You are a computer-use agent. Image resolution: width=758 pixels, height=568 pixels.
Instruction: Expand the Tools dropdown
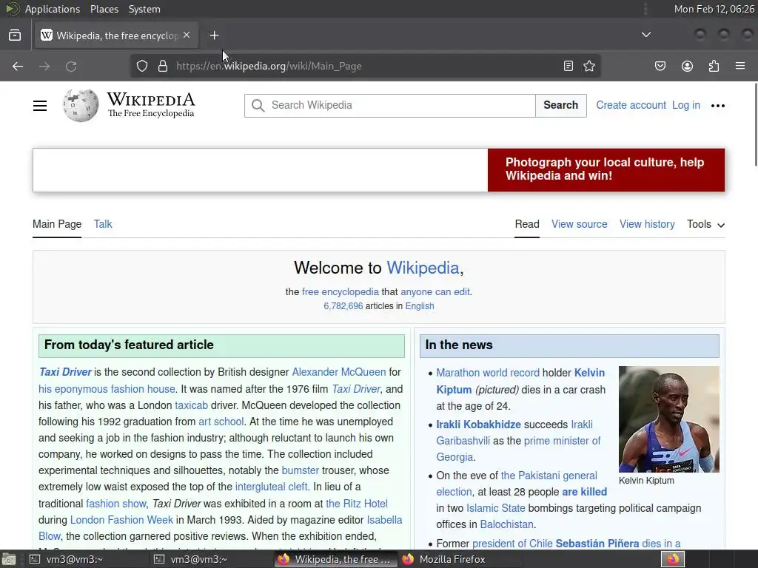(705, 224)
